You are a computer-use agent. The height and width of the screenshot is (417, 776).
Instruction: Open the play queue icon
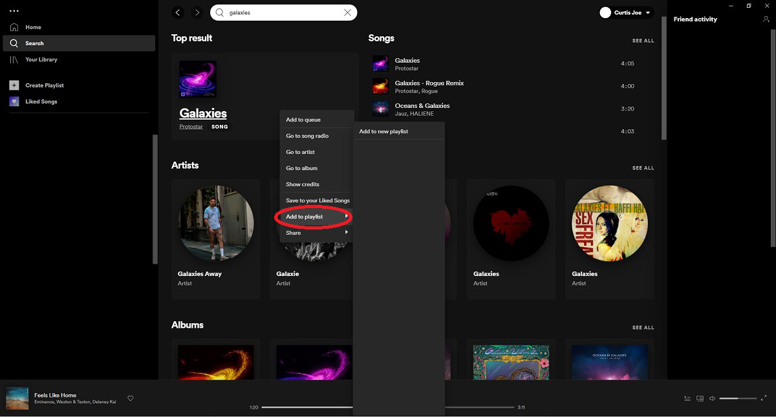[687, 398]
